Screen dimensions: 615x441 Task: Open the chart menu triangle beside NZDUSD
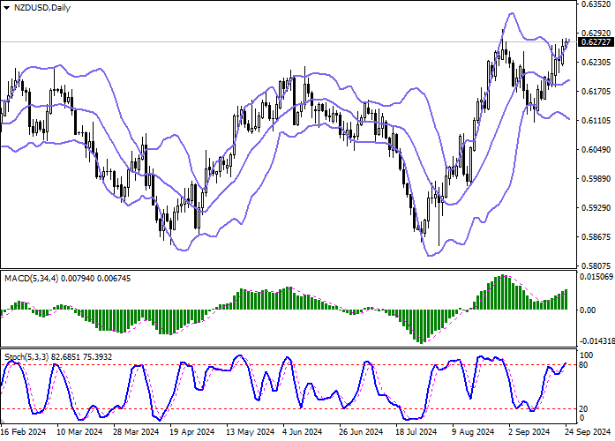tap(6, 8)
